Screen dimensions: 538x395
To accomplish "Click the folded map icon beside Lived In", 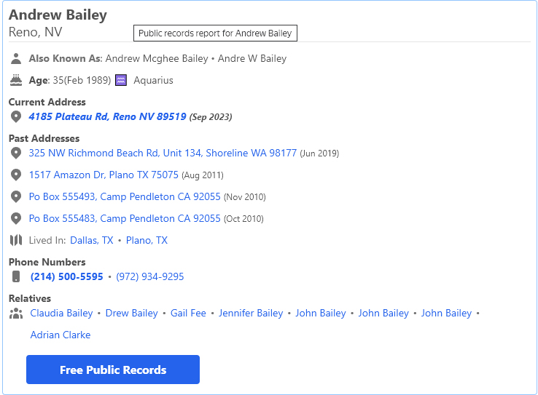I will 16,241.
